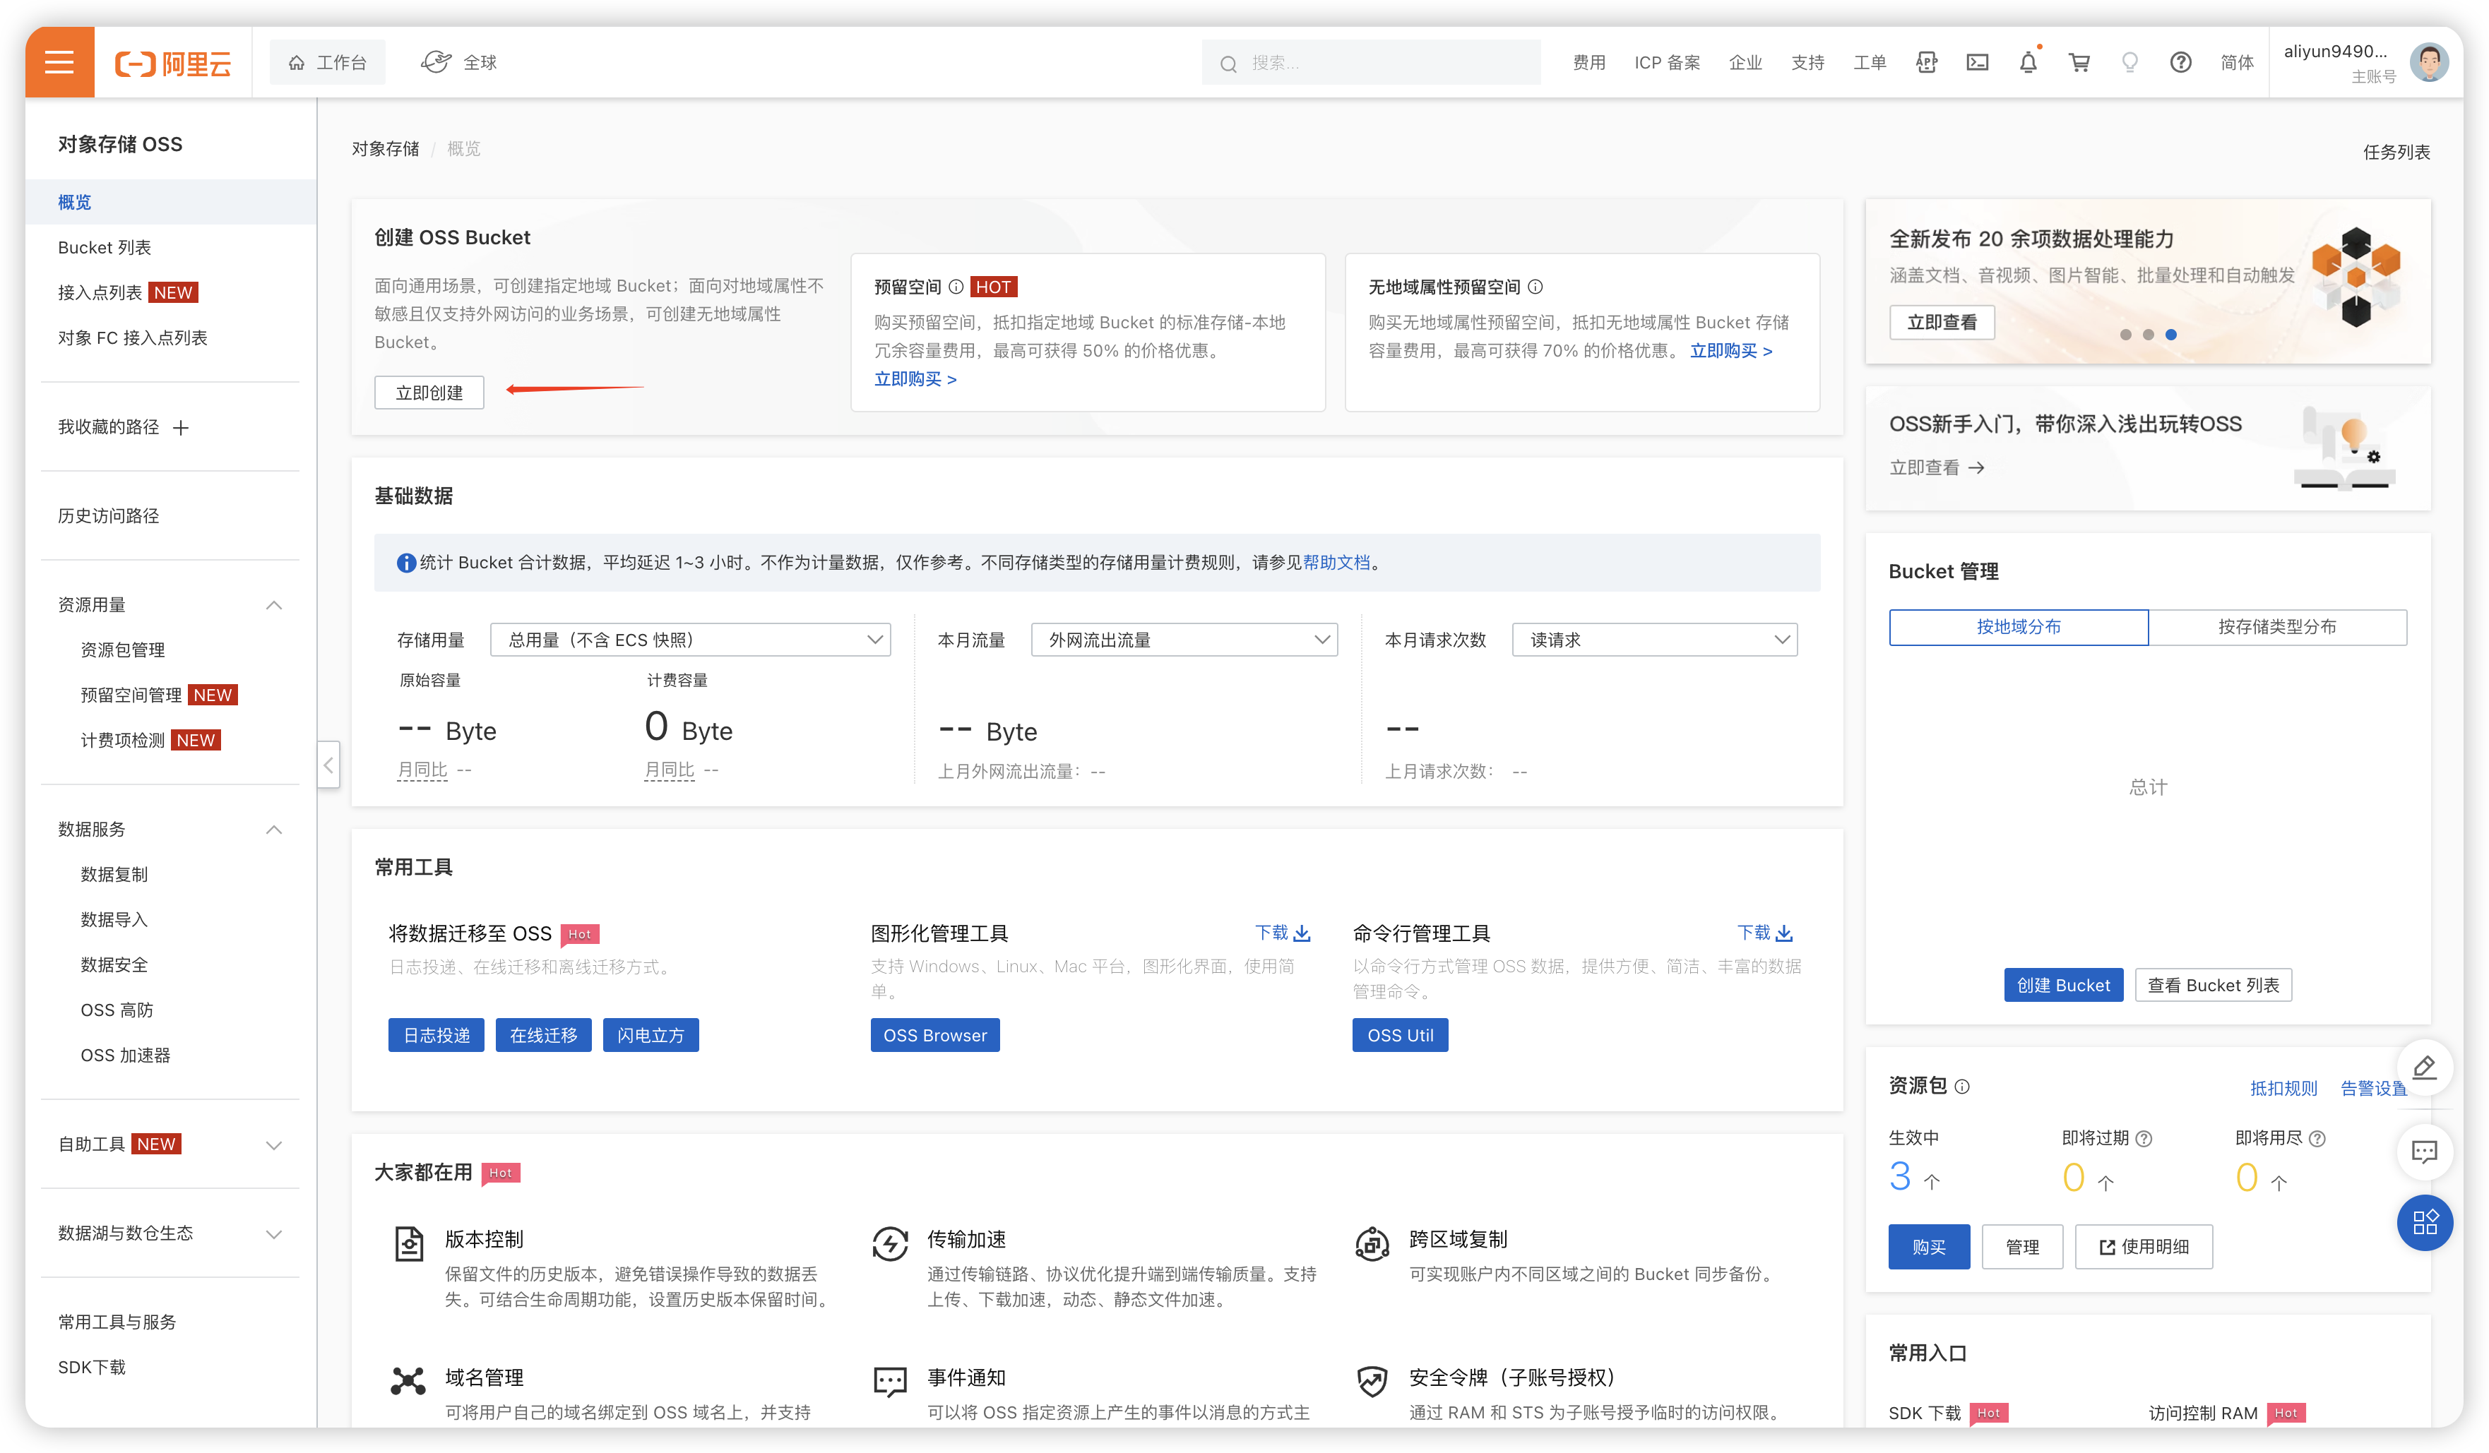
Task: Click 立即创建 to create OSS Bucket
Action: click(429, 392)
